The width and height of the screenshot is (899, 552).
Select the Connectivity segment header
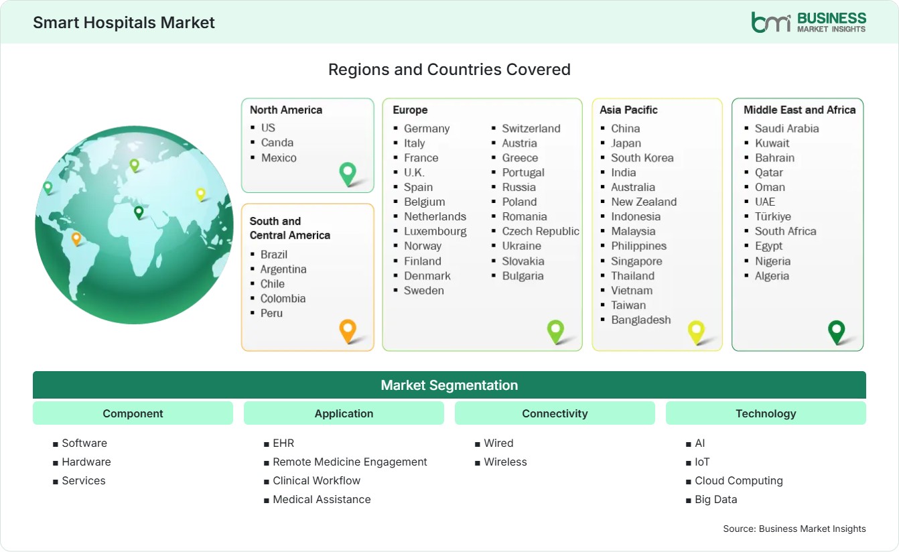click(555, 413)
